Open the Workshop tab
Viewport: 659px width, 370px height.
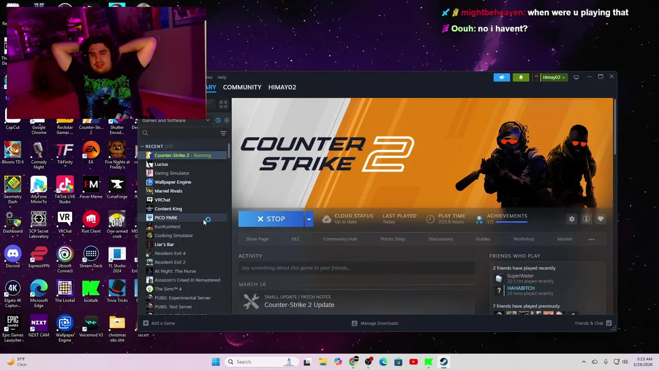tap(524, 239)
